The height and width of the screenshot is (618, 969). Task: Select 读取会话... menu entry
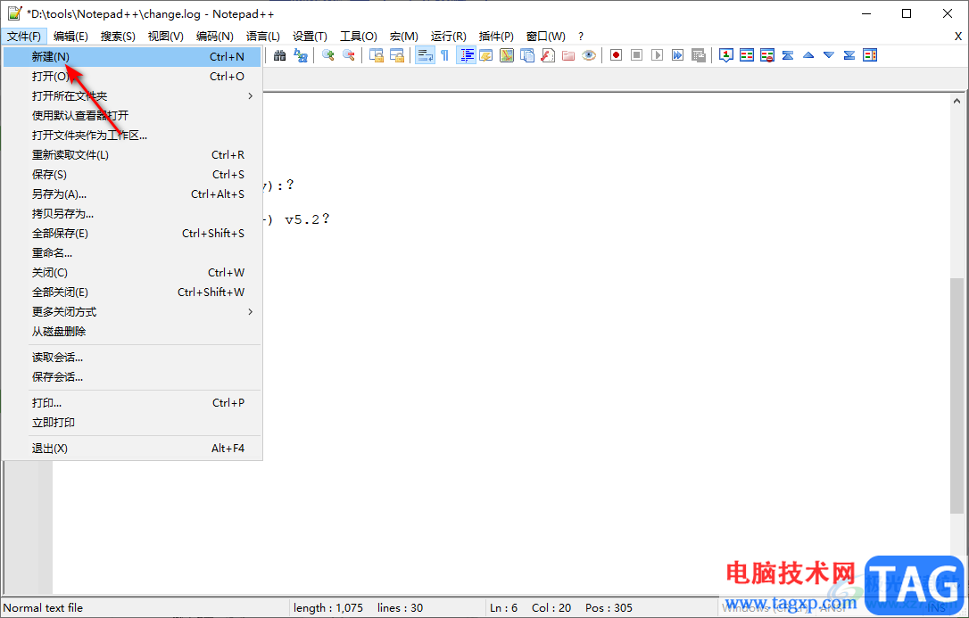coord(132,358)
